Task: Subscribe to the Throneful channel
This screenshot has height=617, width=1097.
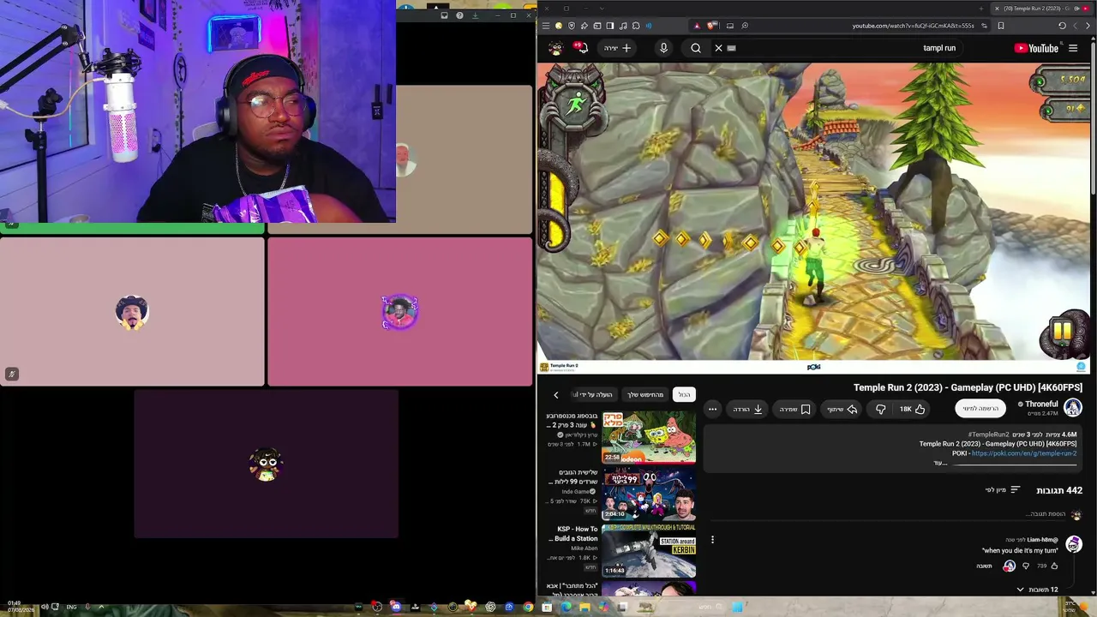Action: (x=980, y=409)
